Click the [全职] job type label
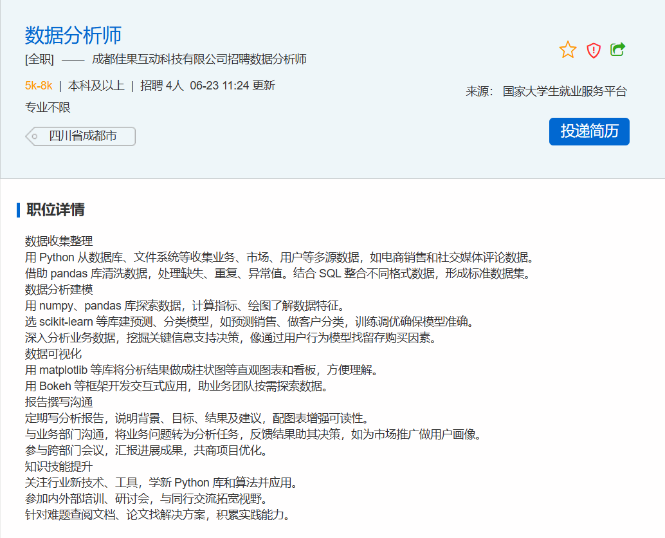 coord(39,60)
